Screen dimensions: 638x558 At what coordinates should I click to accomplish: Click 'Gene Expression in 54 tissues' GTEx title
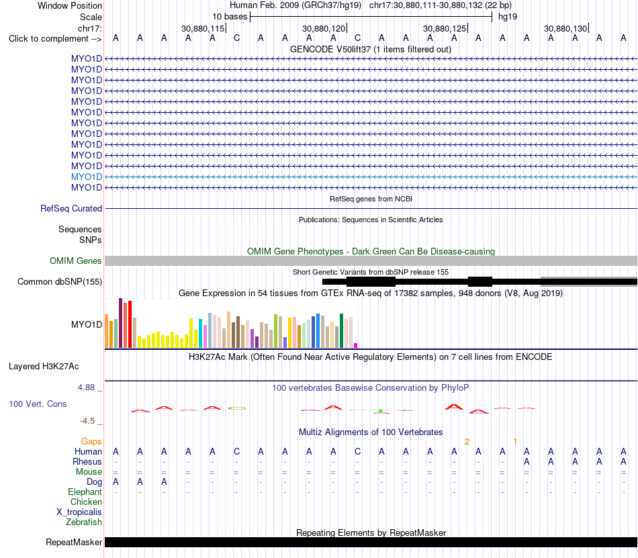(x=371, y=293)
